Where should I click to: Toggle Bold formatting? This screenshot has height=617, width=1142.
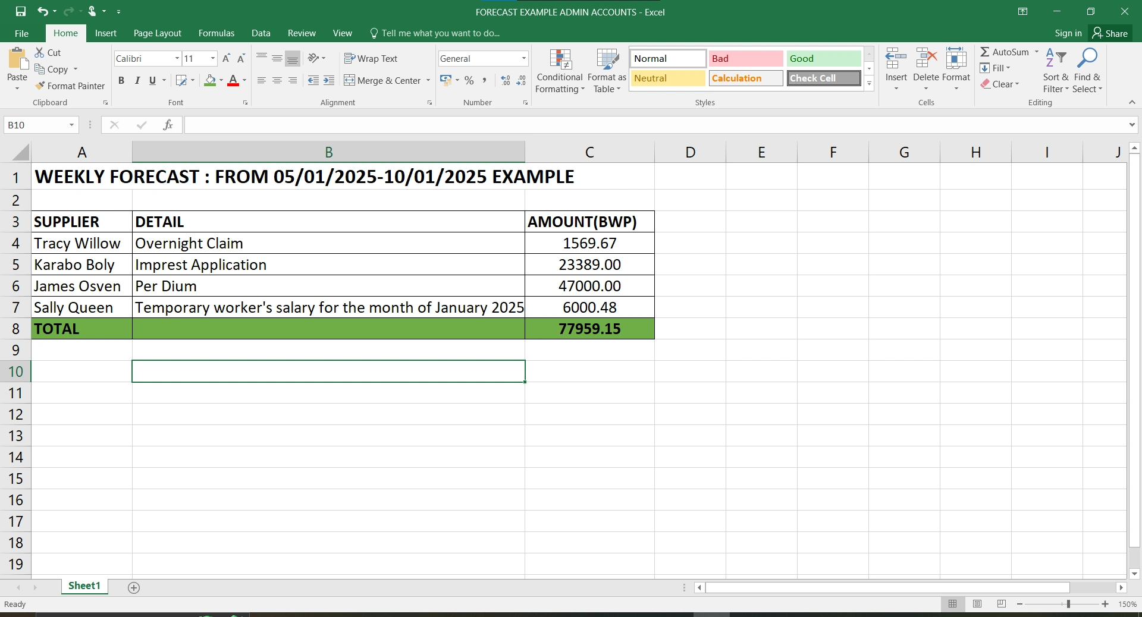tap(121, 80)
